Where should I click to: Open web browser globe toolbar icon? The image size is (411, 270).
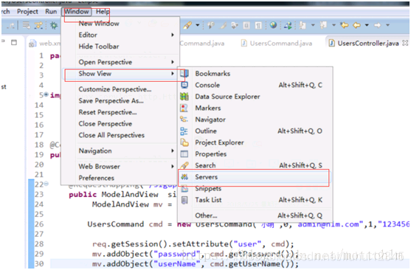[273, 25]
